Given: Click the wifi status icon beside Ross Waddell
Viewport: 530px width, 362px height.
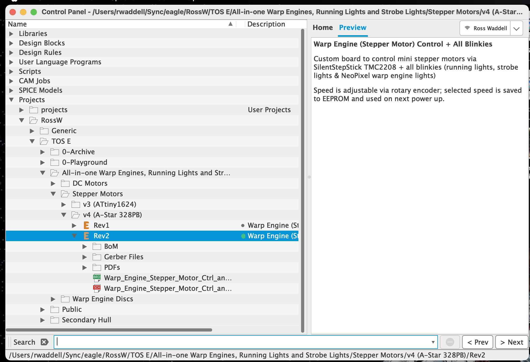Looking at the screenshot, I should point(467,28).
